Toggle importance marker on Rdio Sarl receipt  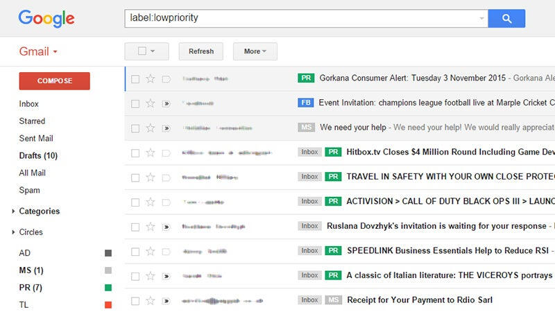click(x=166, y=301)
